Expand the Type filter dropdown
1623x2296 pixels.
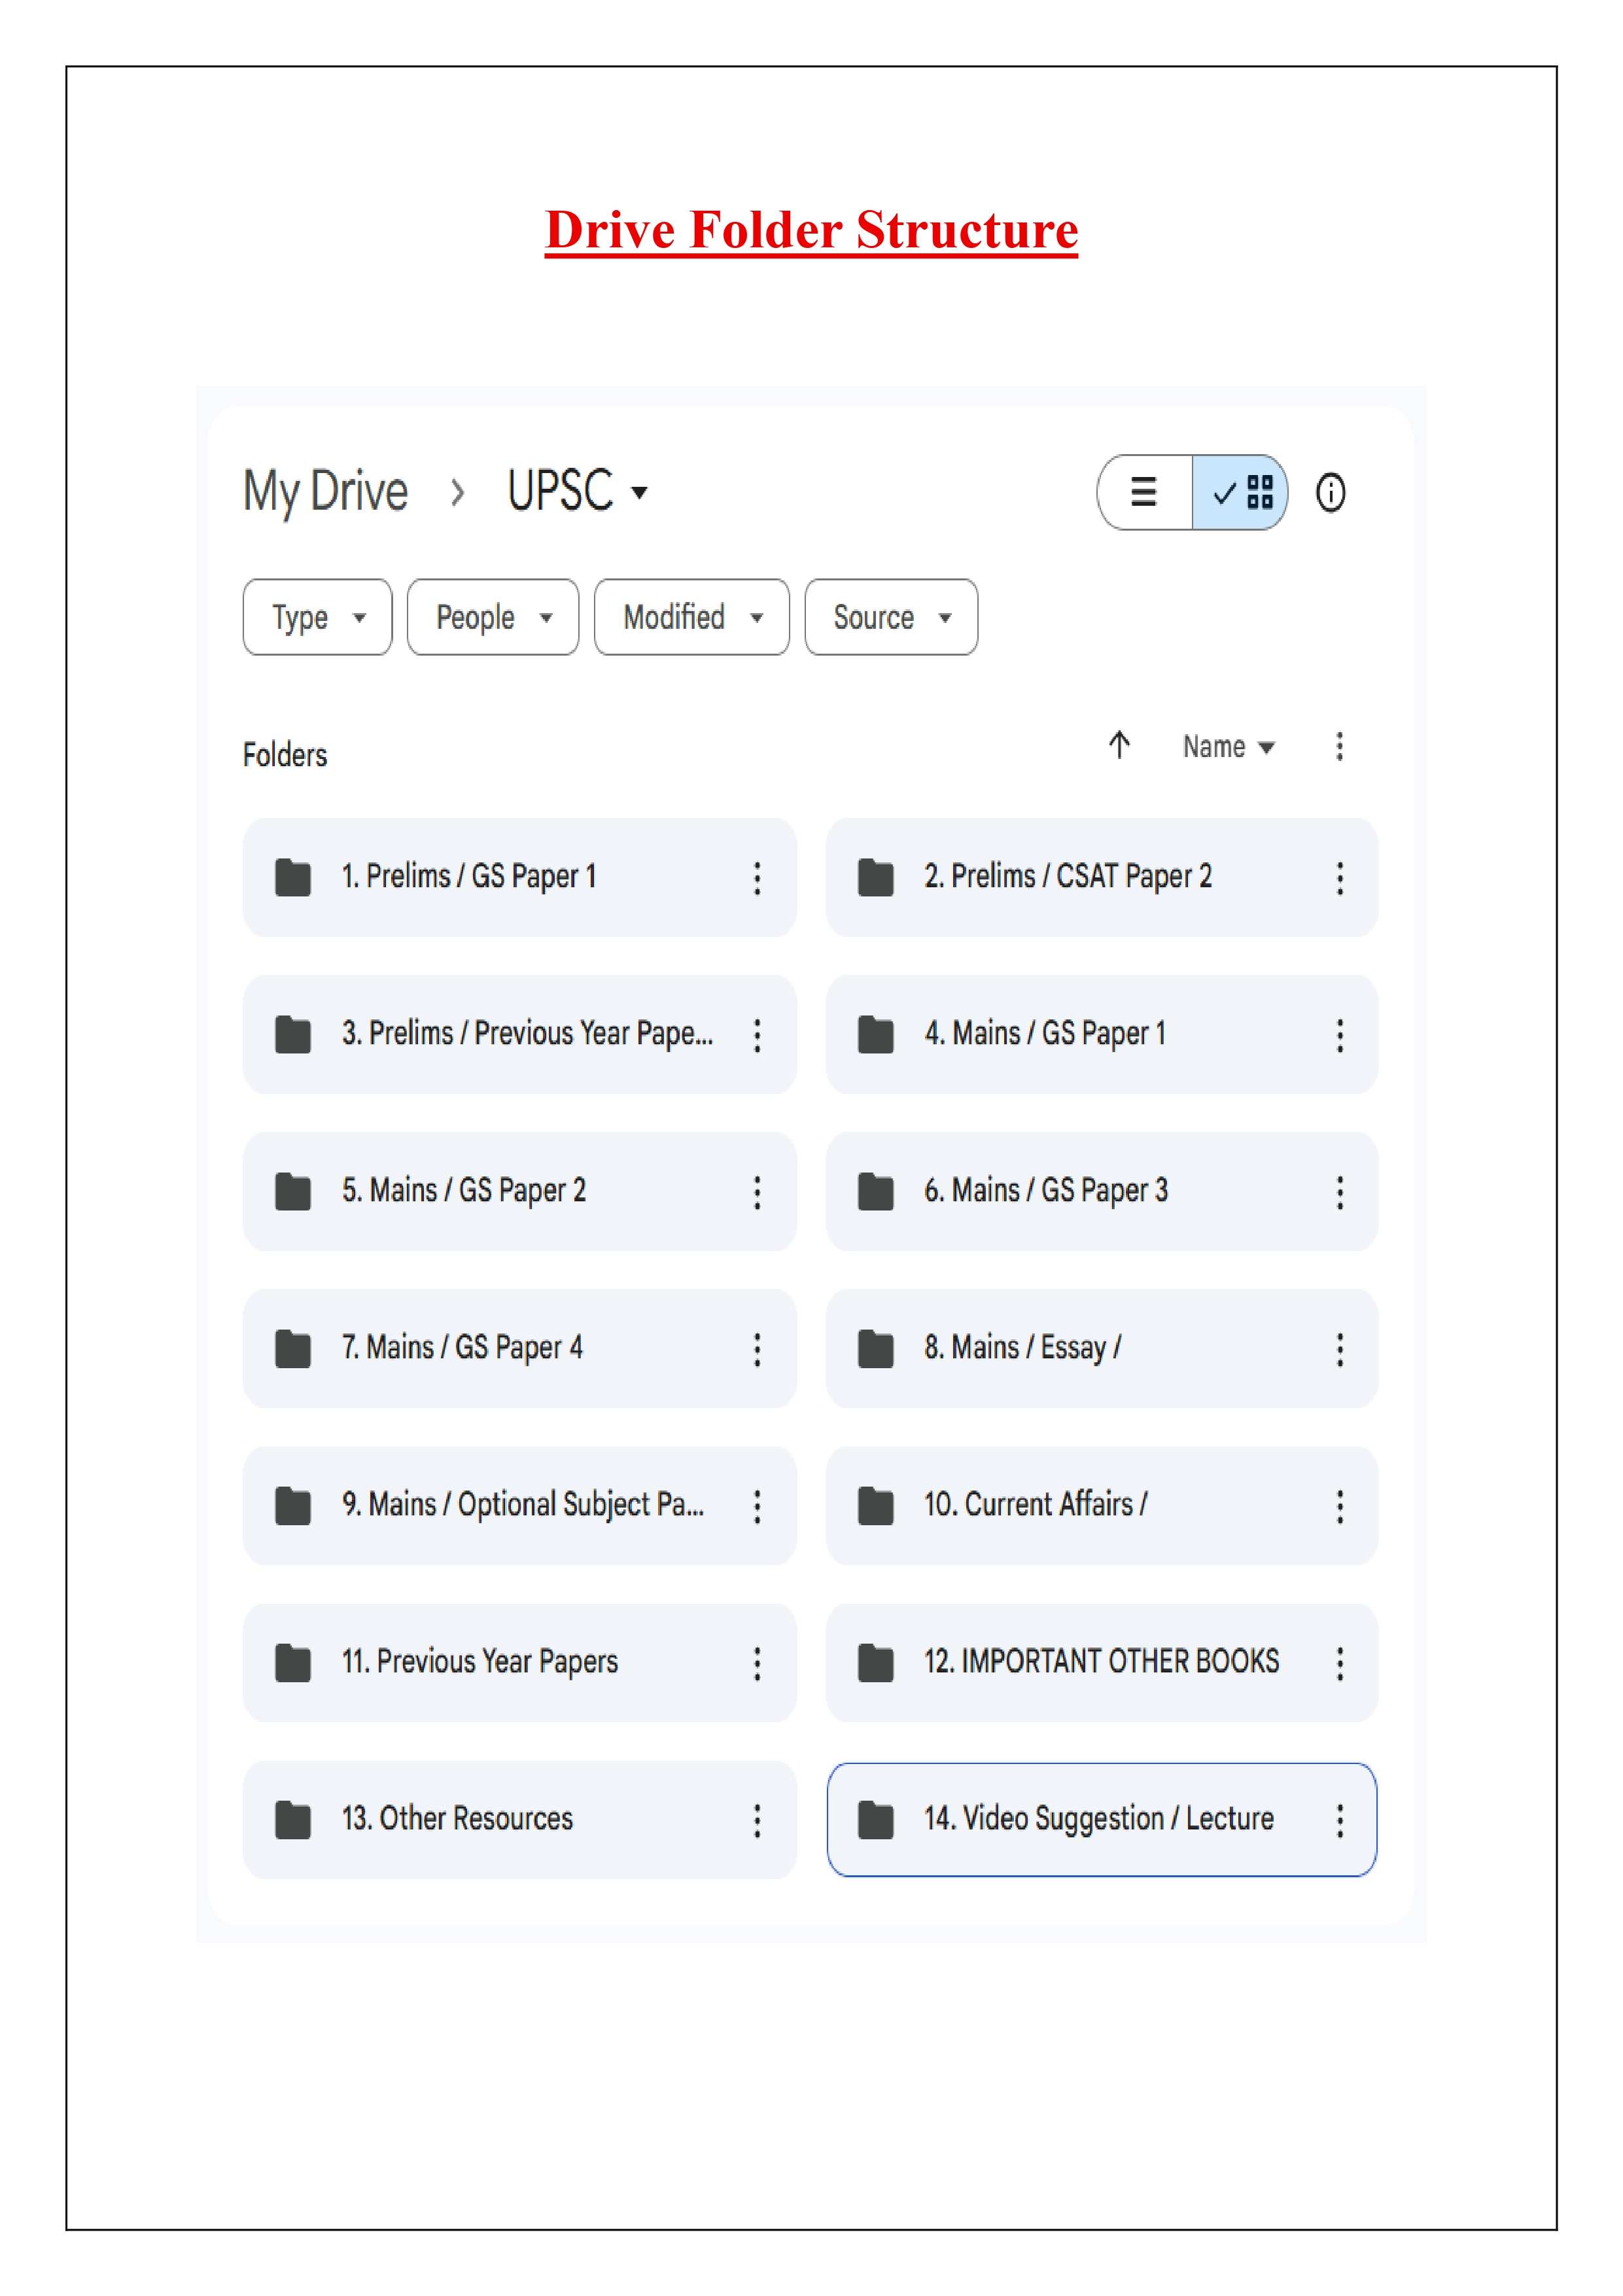(317, 617)
